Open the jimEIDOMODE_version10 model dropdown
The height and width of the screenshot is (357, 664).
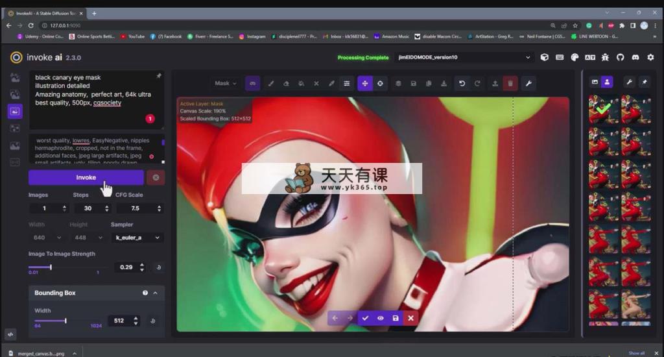464,57
